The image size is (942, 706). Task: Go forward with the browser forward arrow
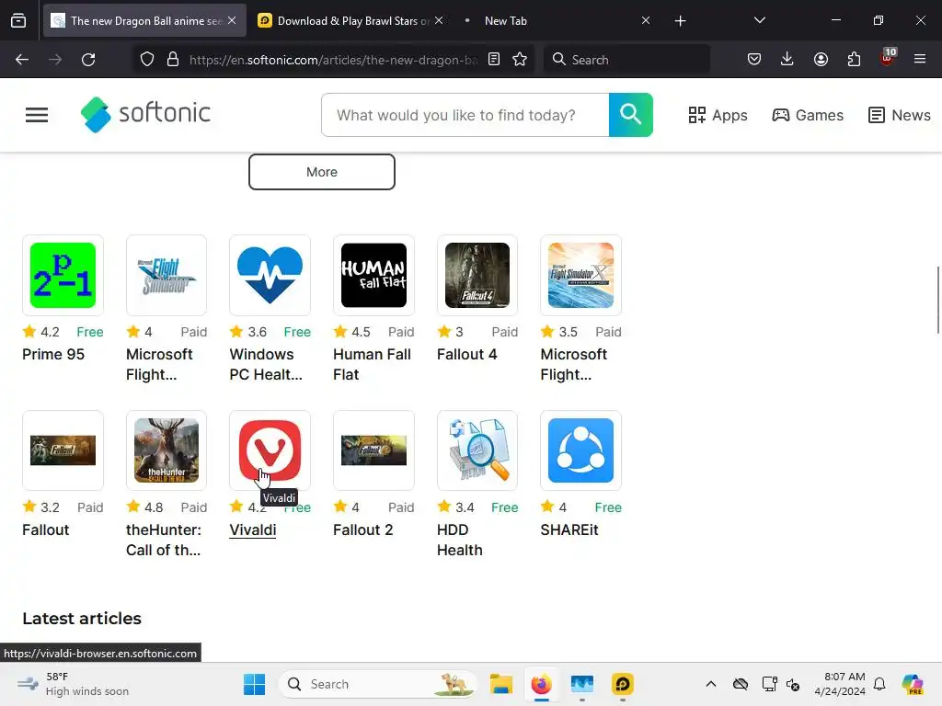pyautogui.click(x=55, y=60)
